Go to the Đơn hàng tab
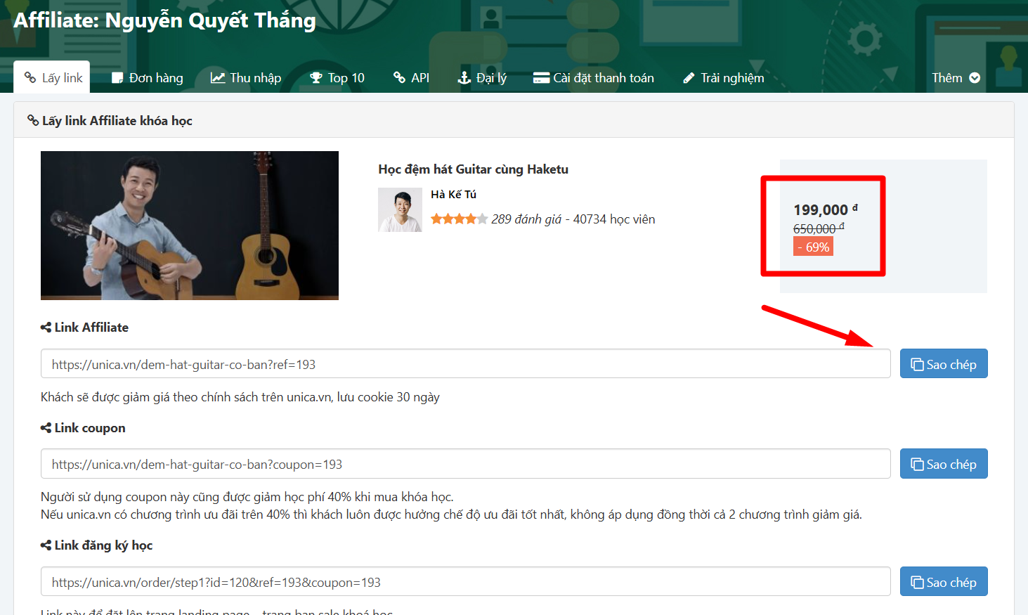This screenshot has width=1028, height=615. [x=148, y=78]
